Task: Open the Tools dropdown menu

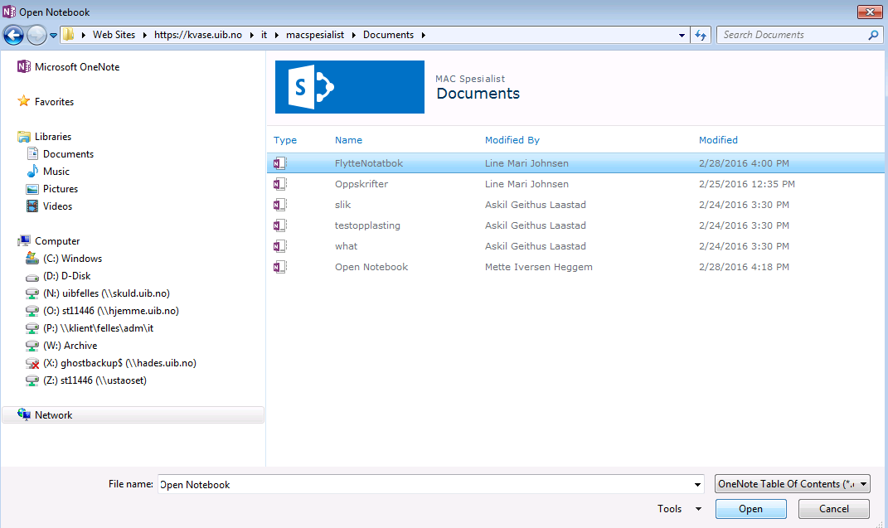Action: click(680, 509)
